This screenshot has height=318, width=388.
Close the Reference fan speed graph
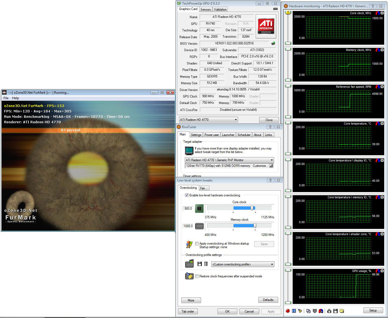click(x=382, y=87)
